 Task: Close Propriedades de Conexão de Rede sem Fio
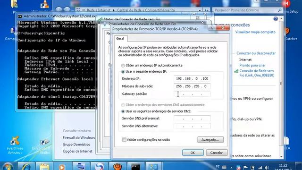(x=202, y=23)
